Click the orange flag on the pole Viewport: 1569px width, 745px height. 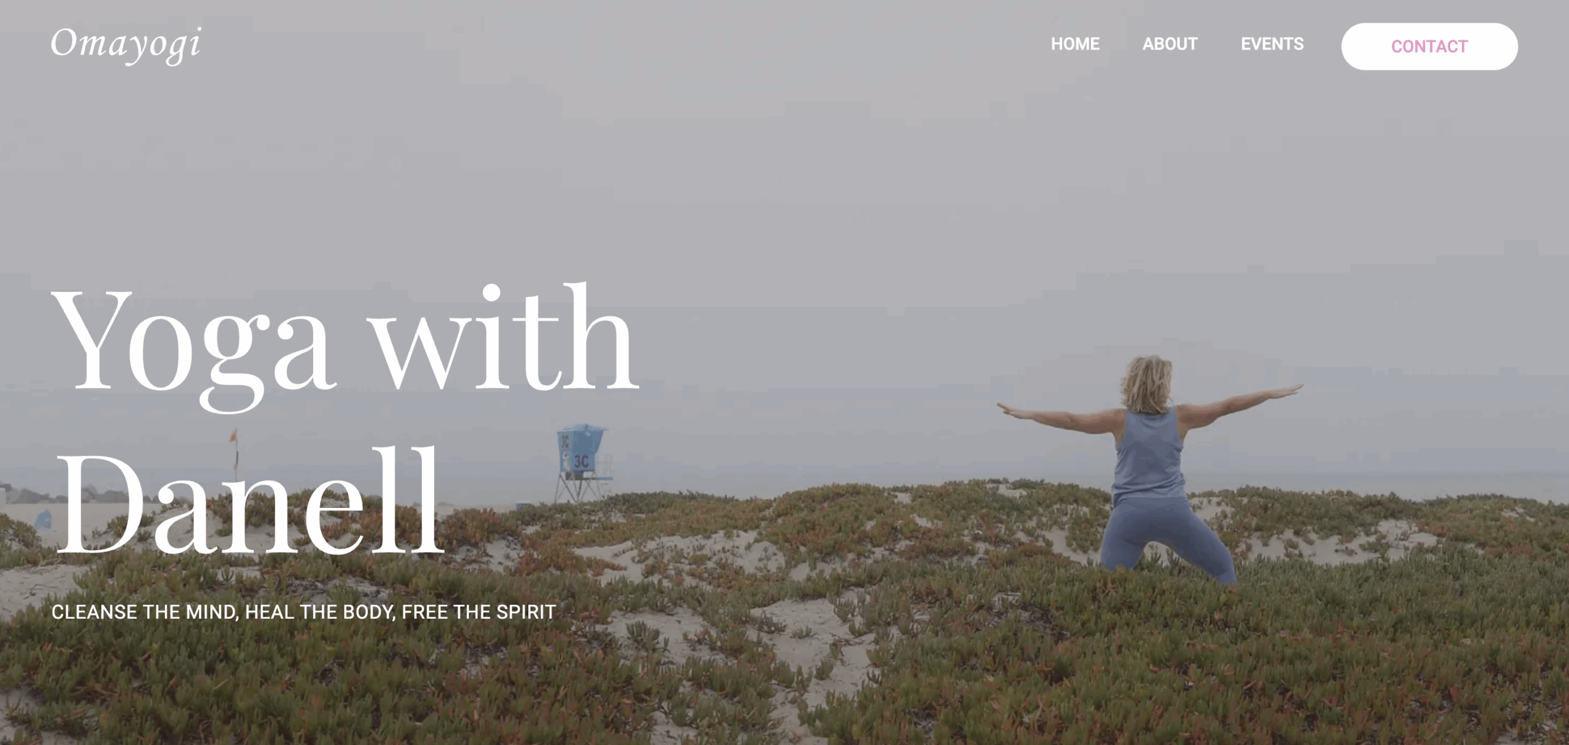233,437
